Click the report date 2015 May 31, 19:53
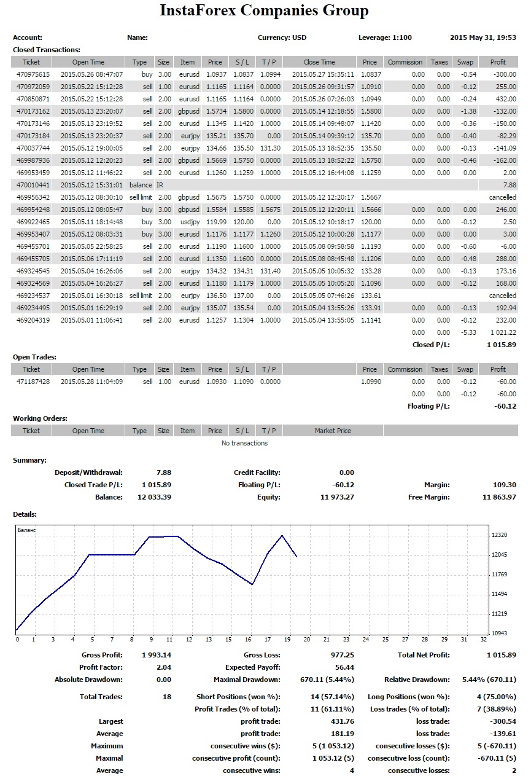 pos(483,37)
